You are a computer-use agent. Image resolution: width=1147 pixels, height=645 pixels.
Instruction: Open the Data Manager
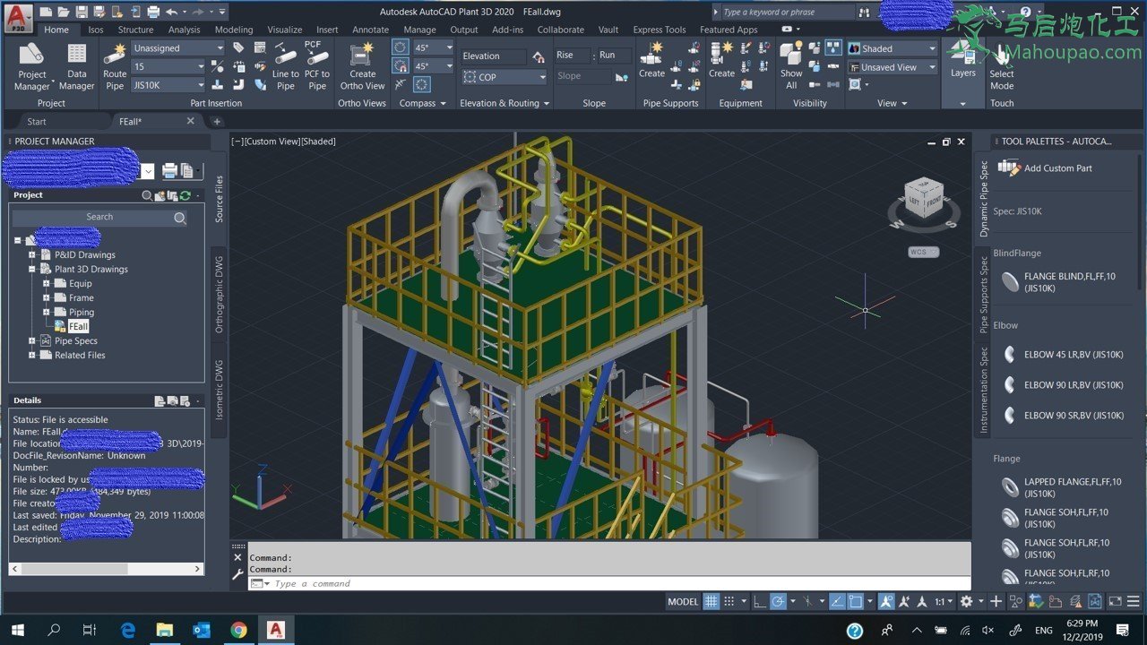[x=77, y=66]
